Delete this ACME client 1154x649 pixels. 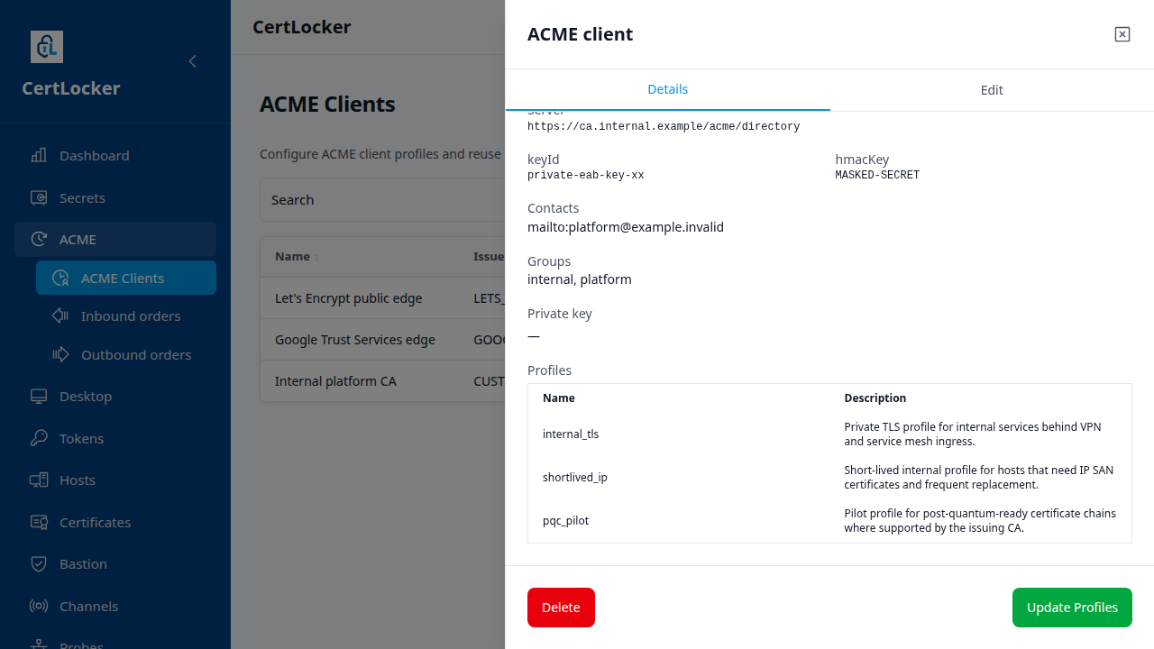pos(561,608)
